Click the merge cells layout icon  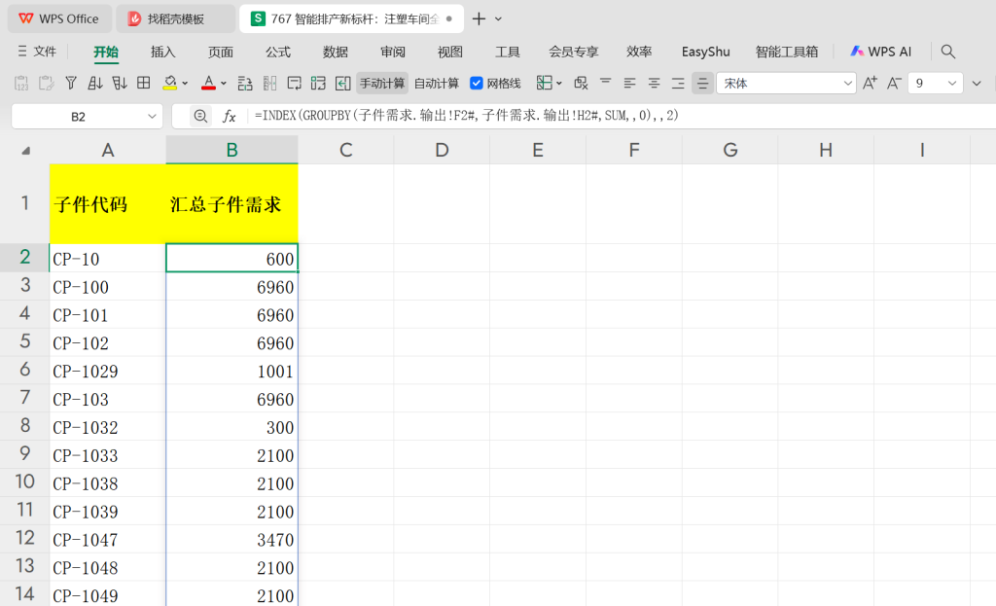coord(318,84)
